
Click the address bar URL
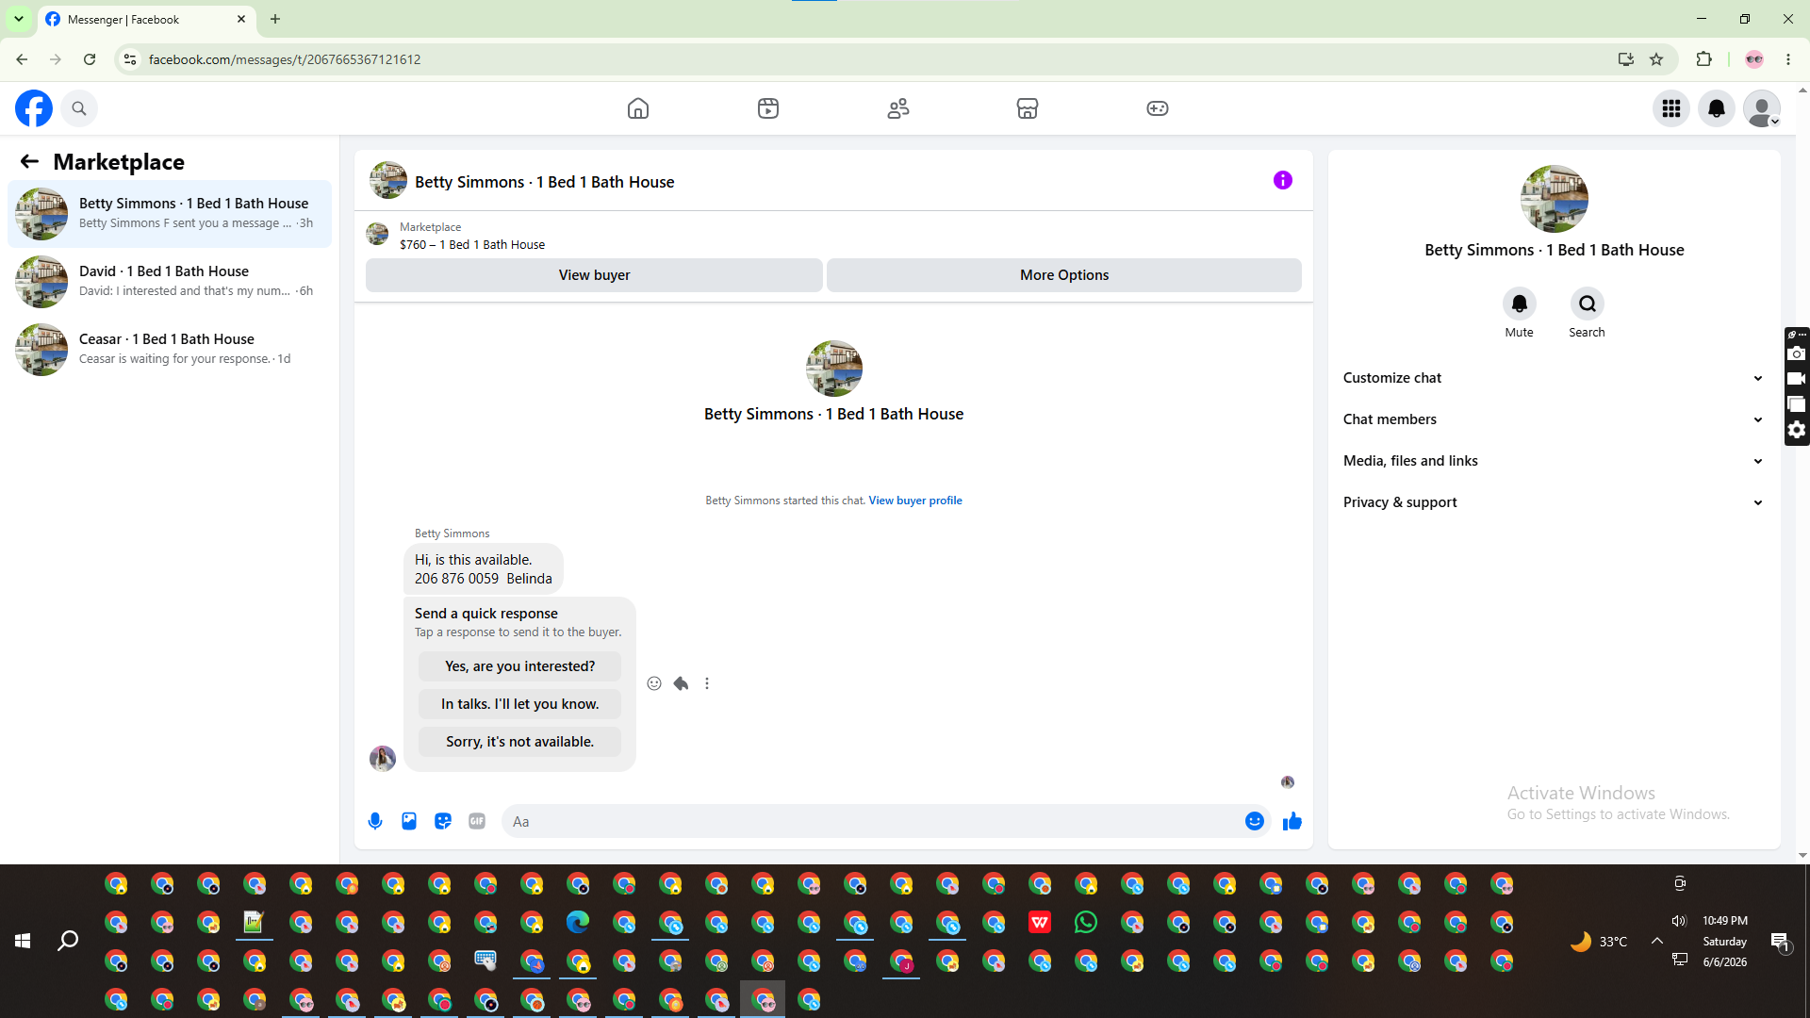(285, 59)
